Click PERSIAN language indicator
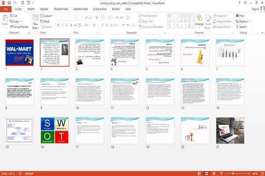Screen dimensions: 265x176 pyautogui.click(x=29, y=173)
